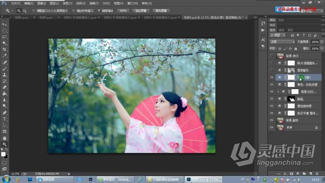Hide the 肤色 layer
Screen dimensions: 325x183
[x=272, y=99]
